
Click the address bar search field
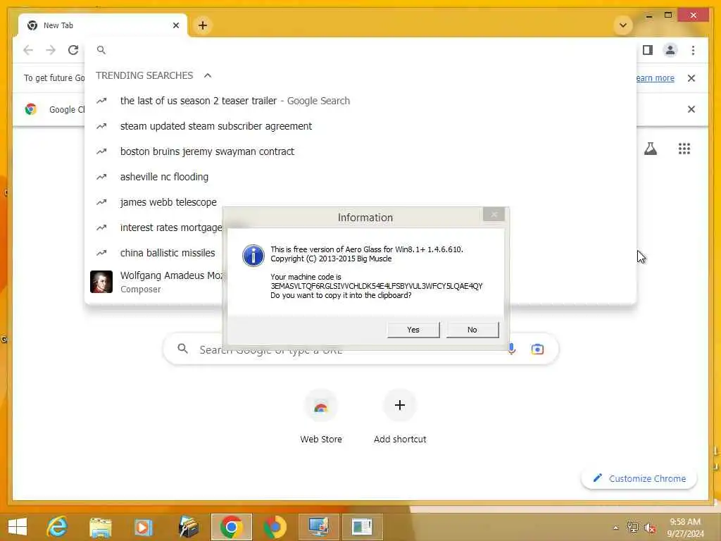(360, 50)
